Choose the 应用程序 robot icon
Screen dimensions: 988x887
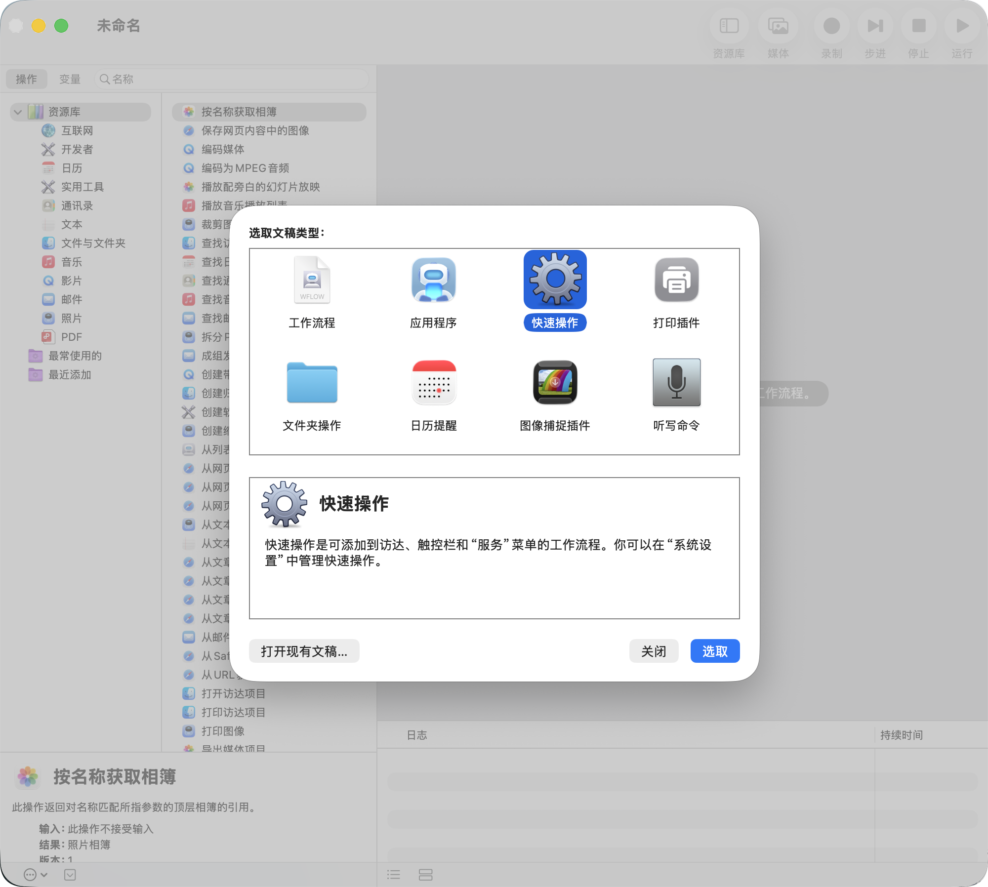tap(433, 280)
